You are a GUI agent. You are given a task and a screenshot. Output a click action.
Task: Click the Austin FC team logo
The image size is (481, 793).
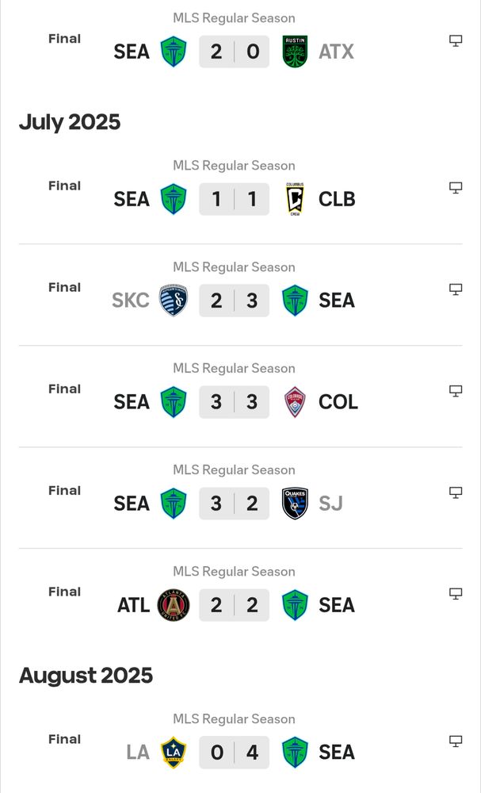point(295,52)
